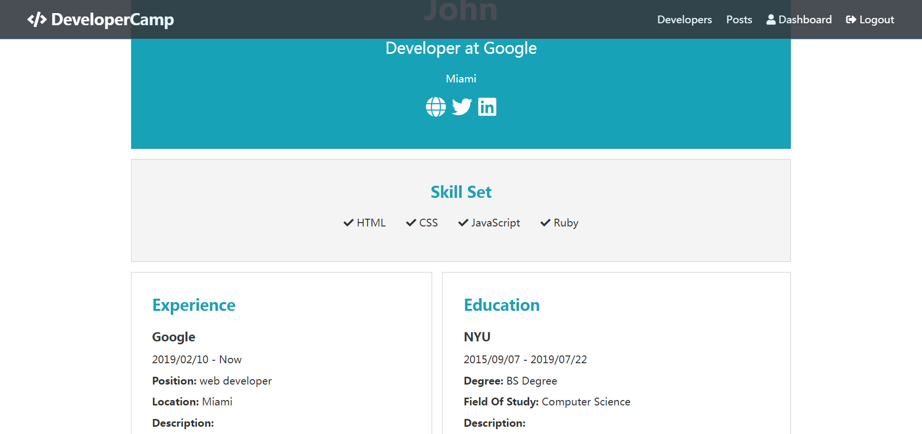The image size is (922, 434).
Task: Click the '2015/09/07 - 2019/07/22' date range
Action: (525, 359)
